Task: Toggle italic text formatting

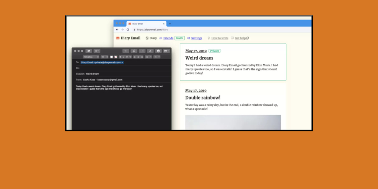Action: [123, 57]
